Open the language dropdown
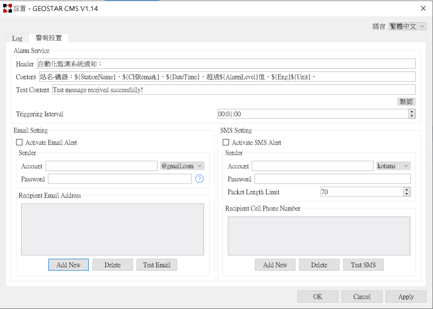Screen dimensions: 433x309 (x=407, y=26)
